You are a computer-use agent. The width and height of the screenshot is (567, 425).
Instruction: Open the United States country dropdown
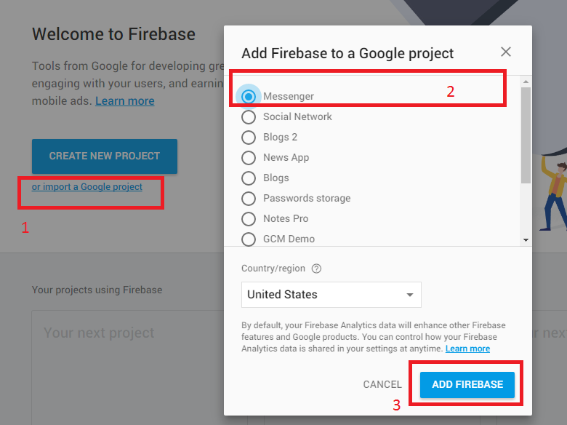click(331, 295)
